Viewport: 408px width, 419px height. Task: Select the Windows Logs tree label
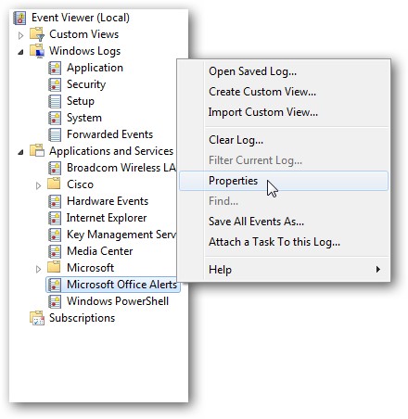(84, 51)
